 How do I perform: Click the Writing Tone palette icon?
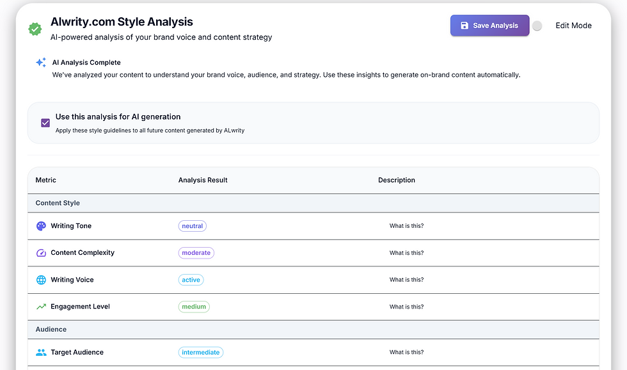pos(41,226)
